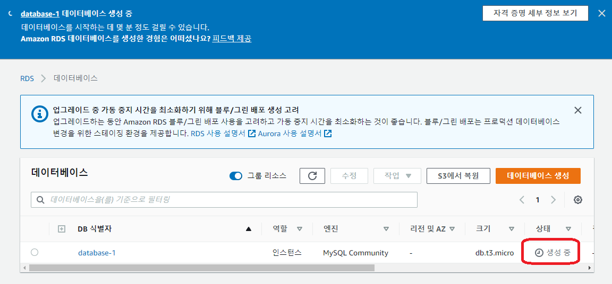The image size is (612, 284).
Task: Open database-1 link in banner
Action: [x=40, y=14]
